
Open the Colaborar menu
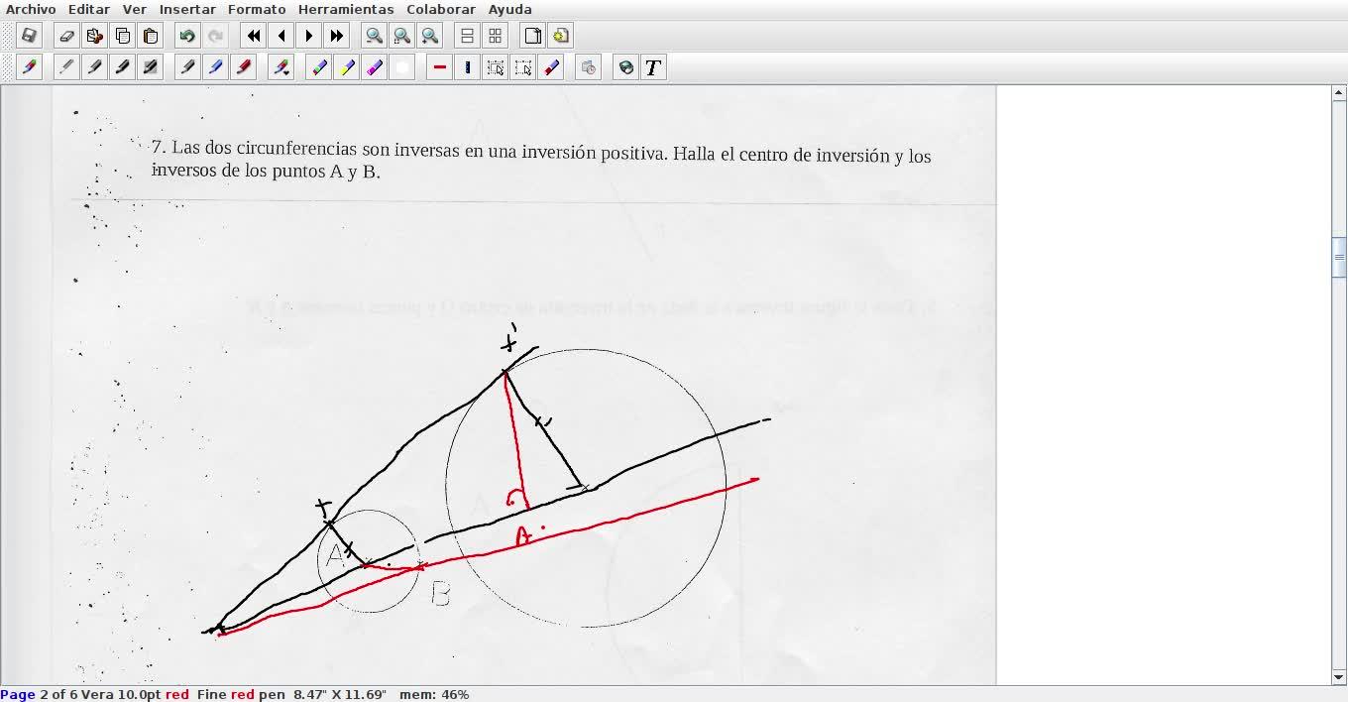tap(441, 9)
